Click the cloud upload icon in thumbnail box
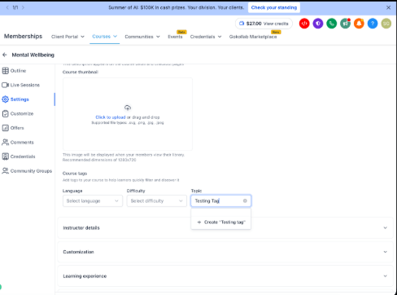The width and height of the screenshot is (397, 295). coord(128,108)
